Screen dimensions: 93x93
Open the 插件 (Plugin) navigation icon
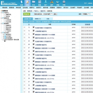[52, 3]
